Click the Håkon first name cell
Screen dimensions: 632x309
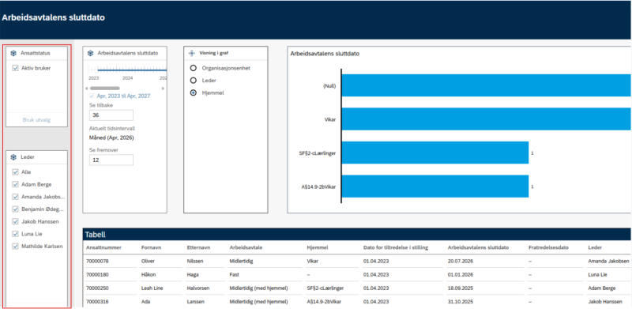click(149, 274)
